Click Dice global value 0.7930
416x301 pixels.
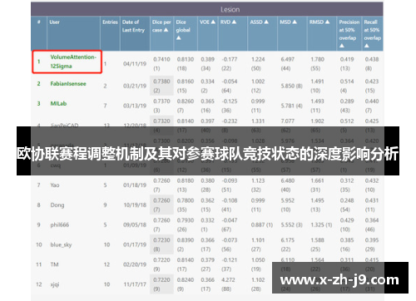pos(186,220)
